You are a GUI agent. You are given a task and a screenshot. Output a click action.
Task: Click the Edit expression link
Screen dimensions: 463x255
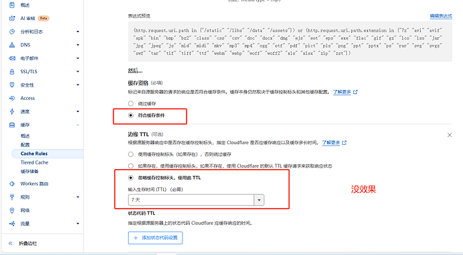click(x=441, y=16)
